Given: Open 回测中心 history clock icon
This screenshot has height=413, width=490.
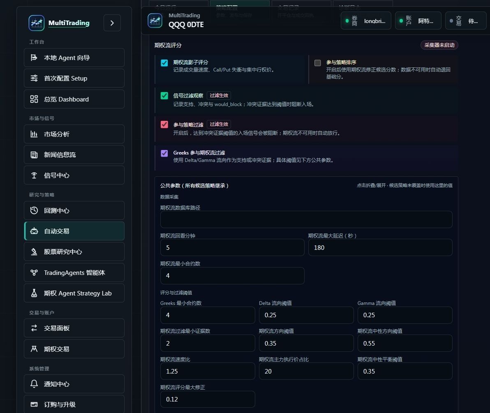Looking at the screenshot, I should pyautogui.click(x=34, y=210).
